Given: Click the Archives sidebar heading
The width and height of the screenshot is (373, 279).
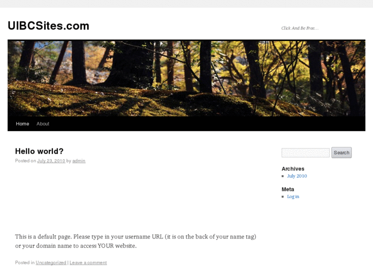Looking at the screenshot, I should tap(293, 169).
